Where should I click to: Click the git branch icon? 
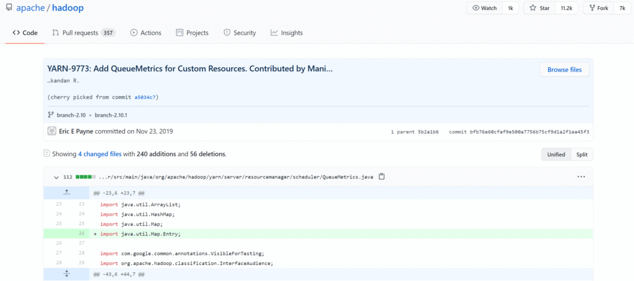click(51, 115)
